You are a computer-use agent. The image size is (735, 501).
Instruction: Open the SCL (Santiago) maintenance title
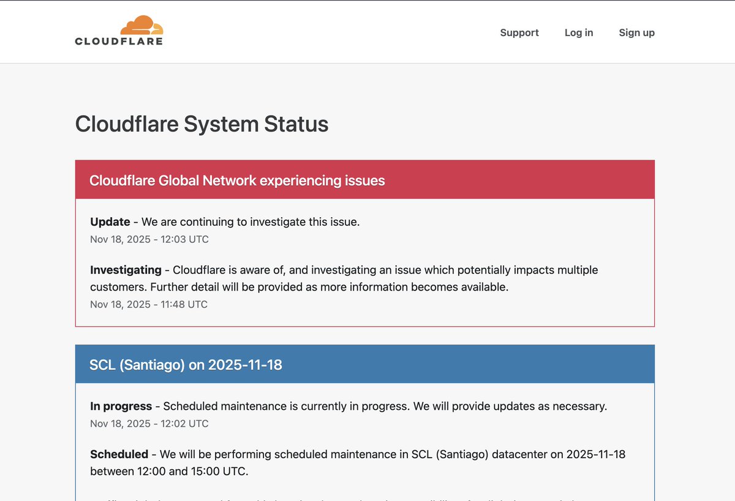[186, 365]
